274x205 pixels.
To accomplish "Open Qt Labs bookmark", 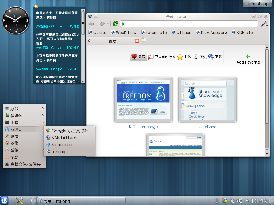I will pos(182,32).
